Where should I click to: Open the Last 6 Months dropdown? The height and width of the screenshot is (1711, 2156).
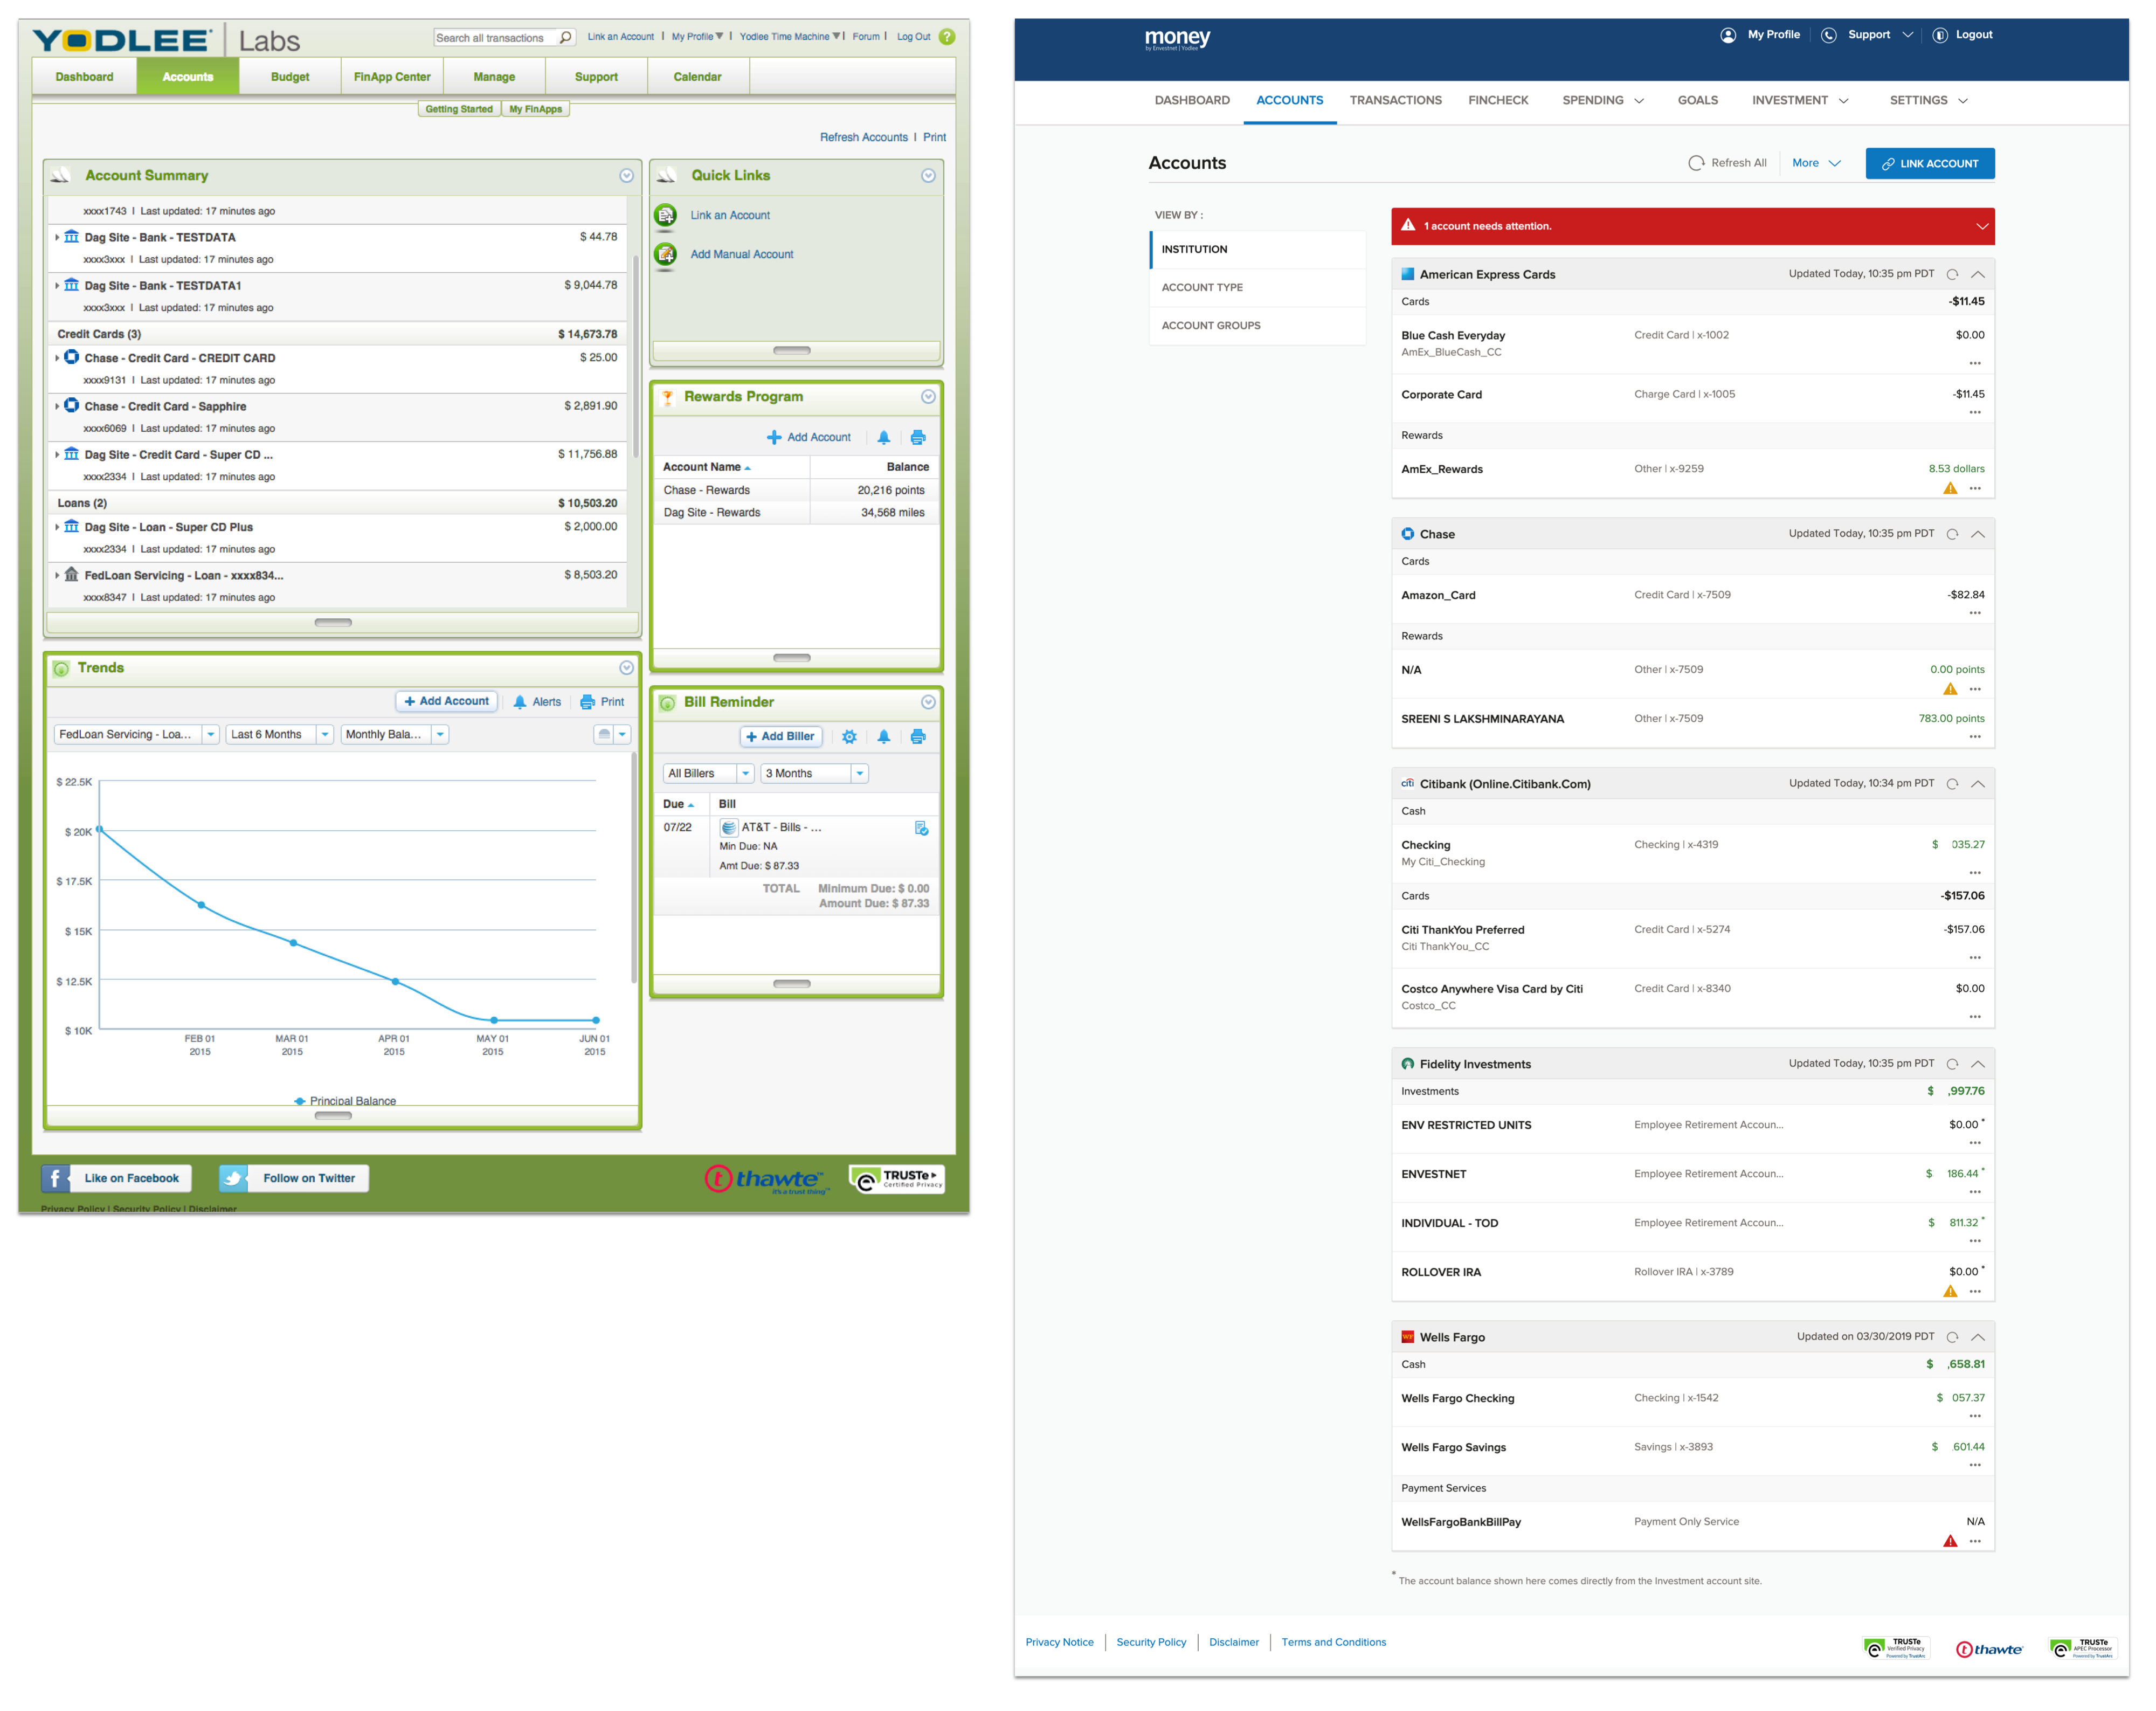point(324,735)
